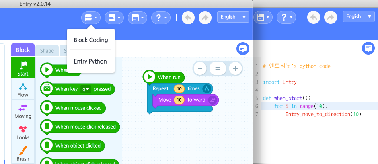Select the When object clicked palette block
Screen dimensions: 378x164
[x=72, y=146]
